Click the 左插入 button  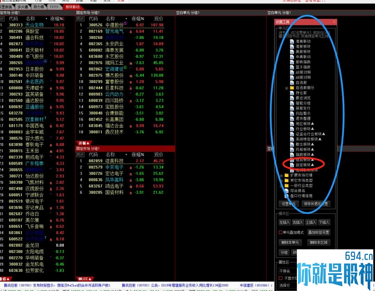pos(284,222)
